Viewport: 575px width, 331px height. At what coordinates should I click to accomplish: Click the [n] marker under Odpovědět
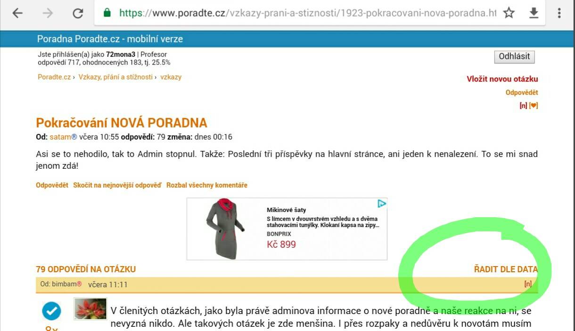pyautogui.click(x=523, y=105)
